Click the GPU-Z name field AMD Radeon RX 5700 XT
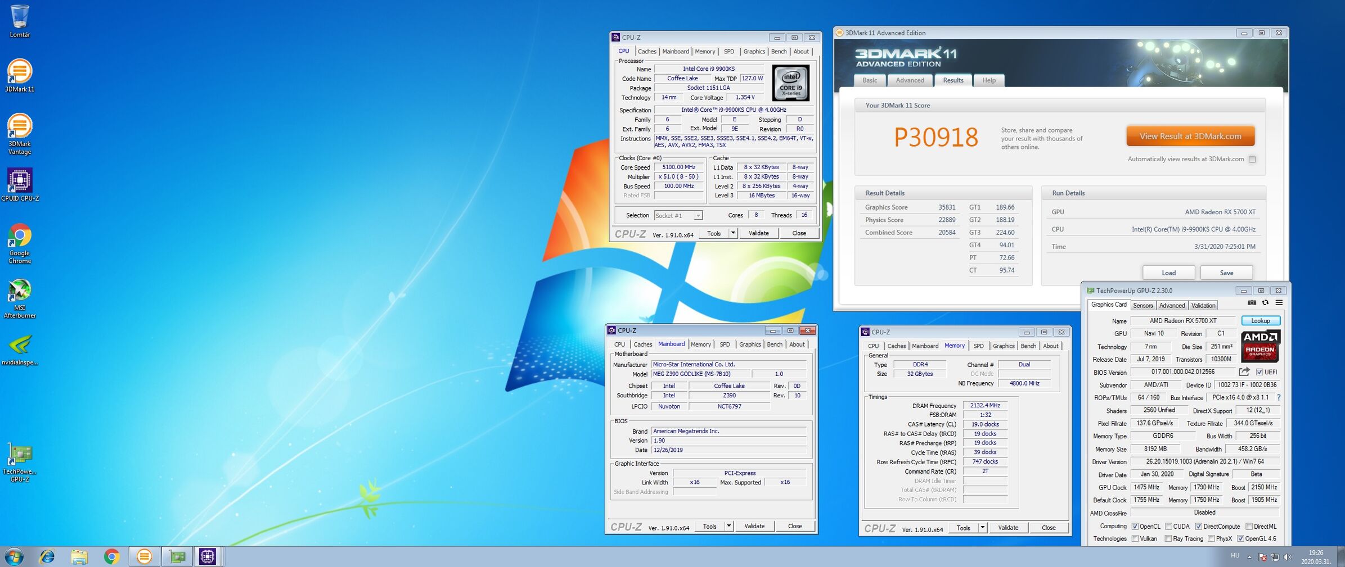1345x567 pixels. pyautogui.click(x=1183, y=321)
